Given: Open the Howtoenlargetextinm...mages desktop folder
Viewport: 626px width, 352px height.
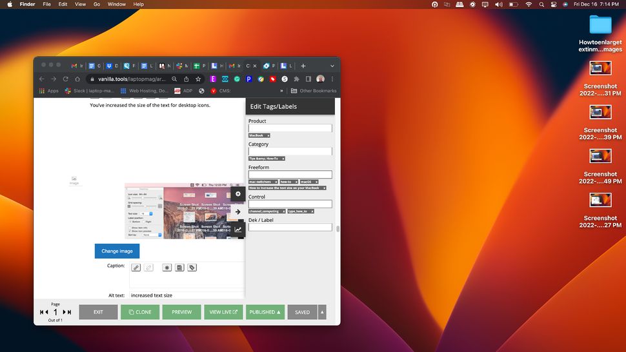Looking at the screenshot, I should click(600, 34).
